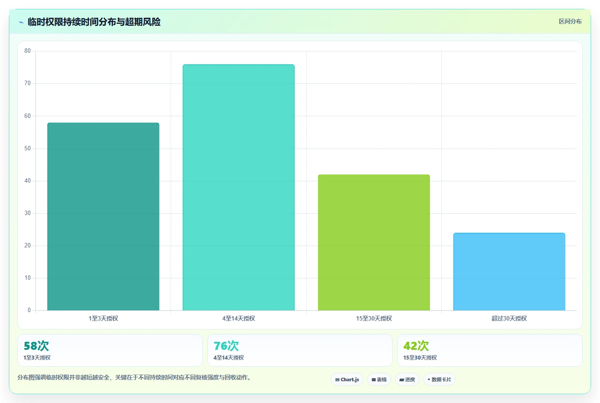Click the x-axis label 4至14天授权
This screenshot has width=600, height=403.
[238, 318]
